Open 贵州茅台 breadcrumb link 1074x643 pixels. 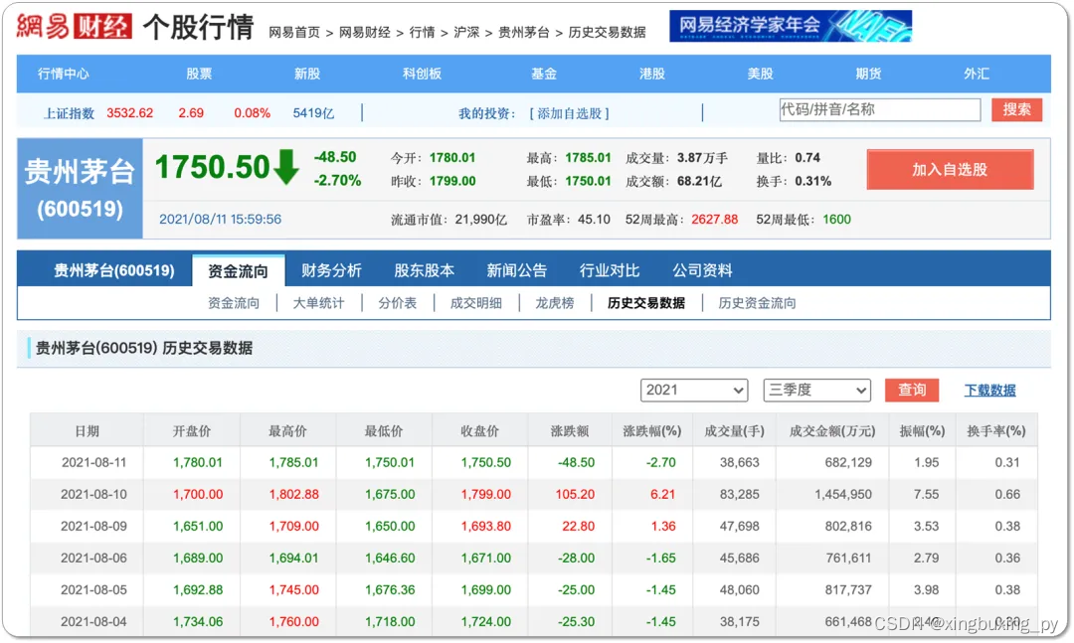523,32
